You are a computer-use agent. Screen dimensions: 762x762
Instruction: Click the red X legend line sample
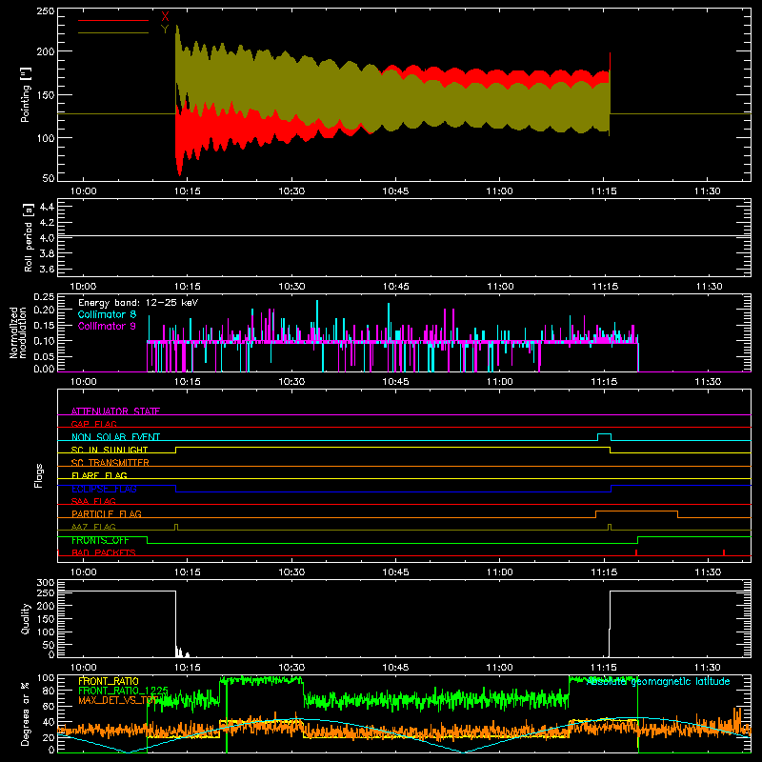pos(113,20)
